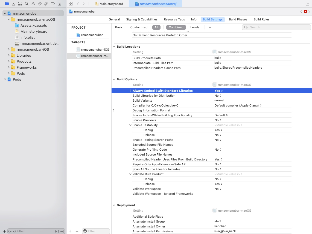The image size is (312, 234).
Task: Add a file with navigator plus button
Action: tap(4, 231)
